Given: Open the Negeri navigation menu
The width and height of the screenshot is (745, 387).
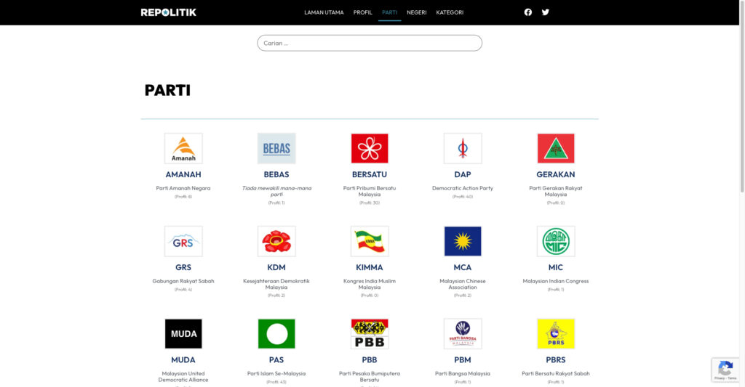Looking at the screenshot, I should pyautogui.click(x=416, y=12).
